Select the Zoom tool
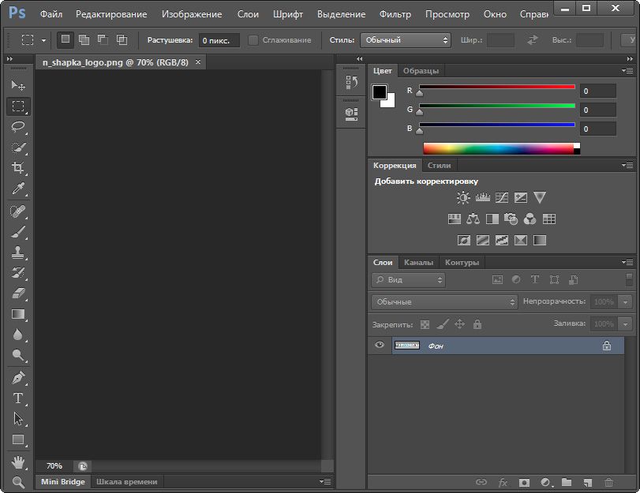The height and width of the screenshot is (493, 640). tap(18, 482)
